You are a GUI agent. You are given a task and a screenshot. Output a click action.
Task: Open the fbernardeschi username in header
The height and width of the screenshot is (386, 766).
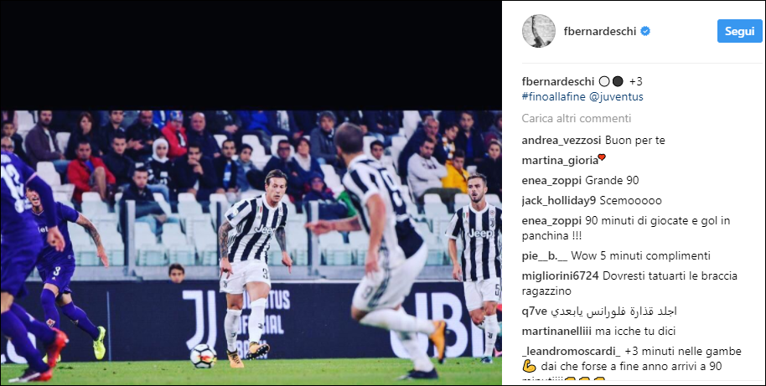click(600, 31)
